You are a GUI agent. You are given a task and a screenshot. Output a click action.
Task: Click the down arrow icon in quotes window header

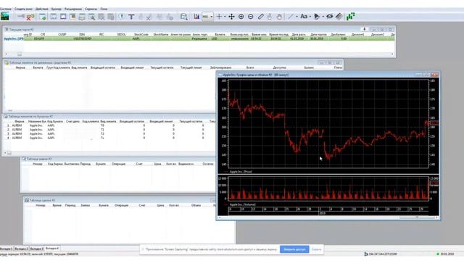pos(364,29)
